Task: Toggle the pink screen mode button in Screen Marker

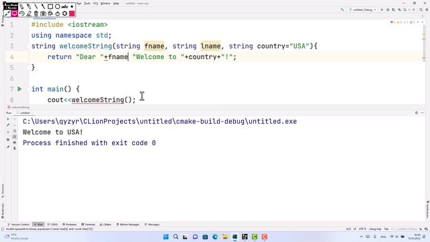Action: (x=15, y=13)
